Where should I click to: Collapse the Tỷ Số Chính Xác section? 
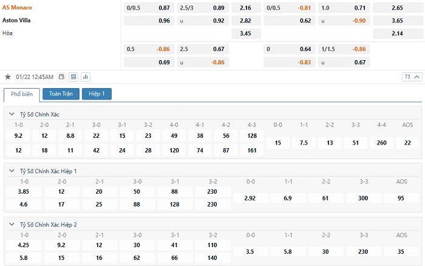coord(12,114)
